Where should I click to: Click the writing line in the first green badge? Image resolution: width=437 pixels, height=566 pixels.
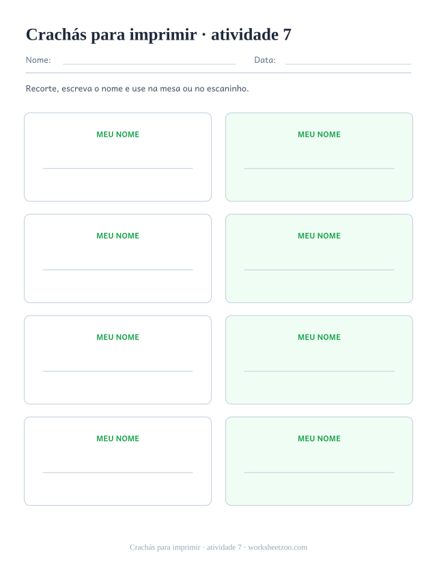coord(319,168)
